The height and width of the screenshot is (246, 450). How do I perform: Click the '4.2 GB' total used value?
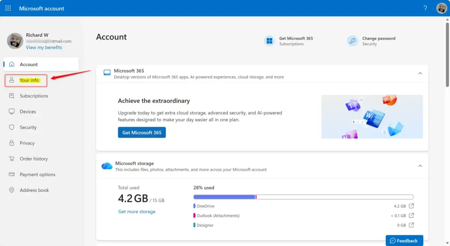tap(133, 198)
